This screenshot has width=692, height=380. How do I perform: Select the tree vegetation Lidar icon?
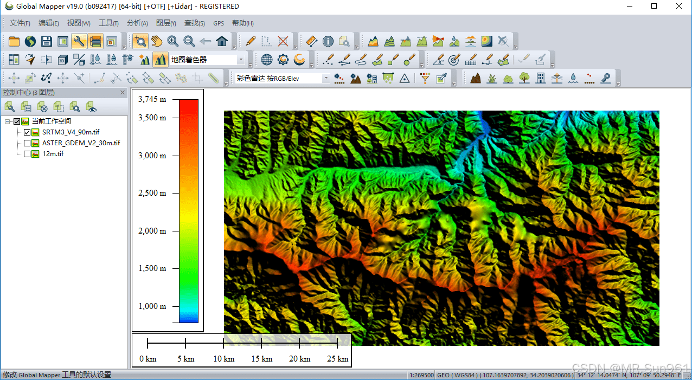click(524, 79)
